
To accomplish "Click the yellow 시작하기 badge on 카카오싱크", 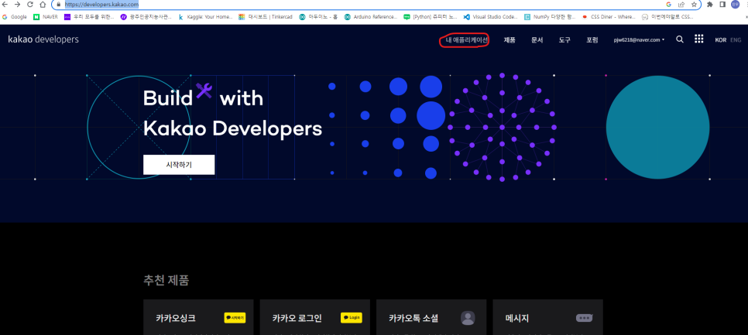I will [x=235, y=318].
